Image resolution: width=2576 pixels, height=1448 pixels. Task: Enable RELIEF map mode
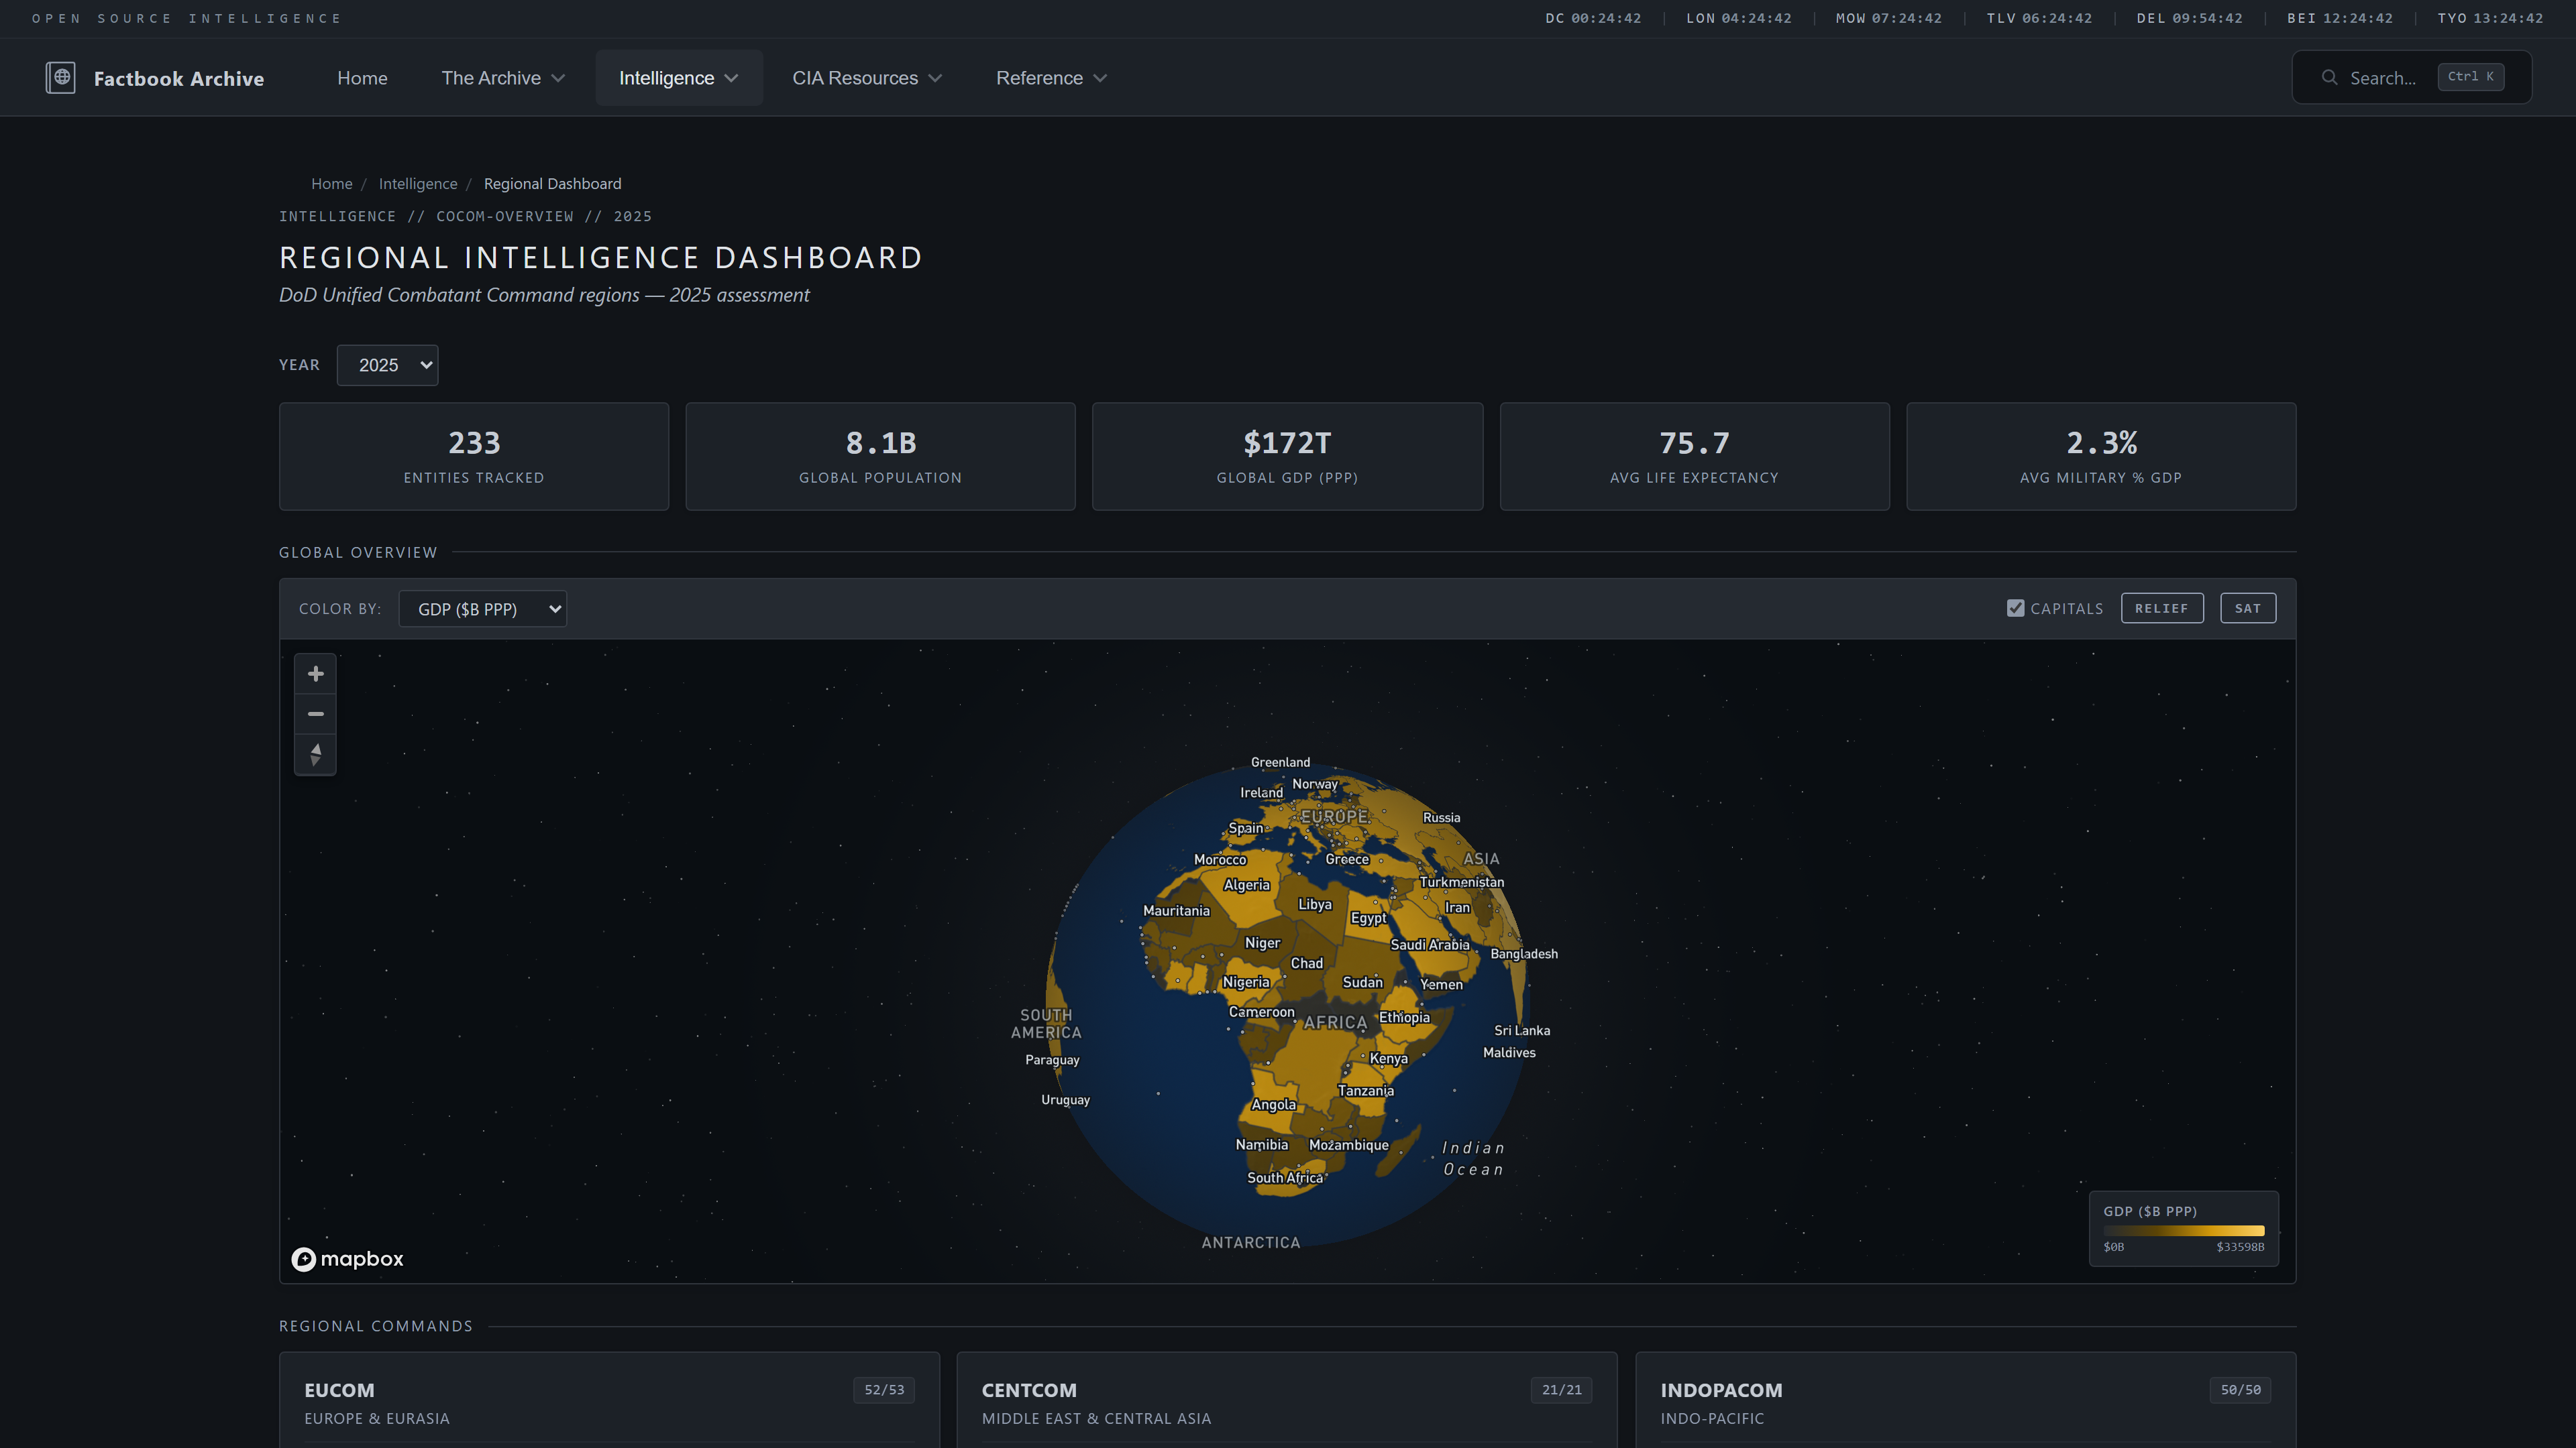[2162, 607]
